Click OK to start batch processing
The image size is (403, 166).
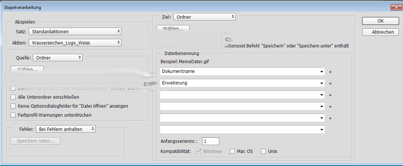tap(380, 21)
